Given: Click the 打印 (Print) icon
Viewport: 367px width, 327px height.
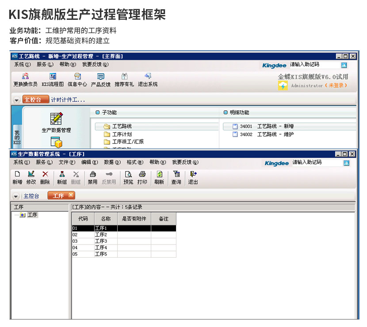Looking at the screenshot, I should point(142,174).
